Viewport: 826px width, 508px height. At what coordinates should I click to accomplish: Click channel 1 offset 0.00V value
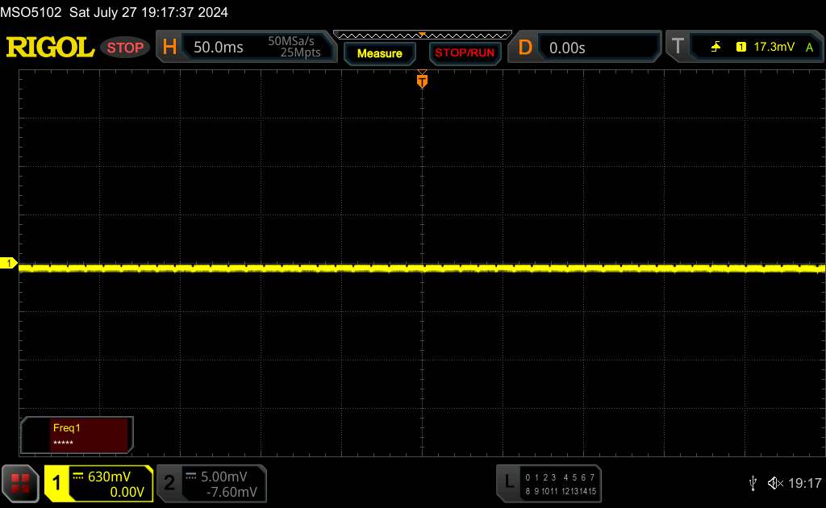(127, 492)
